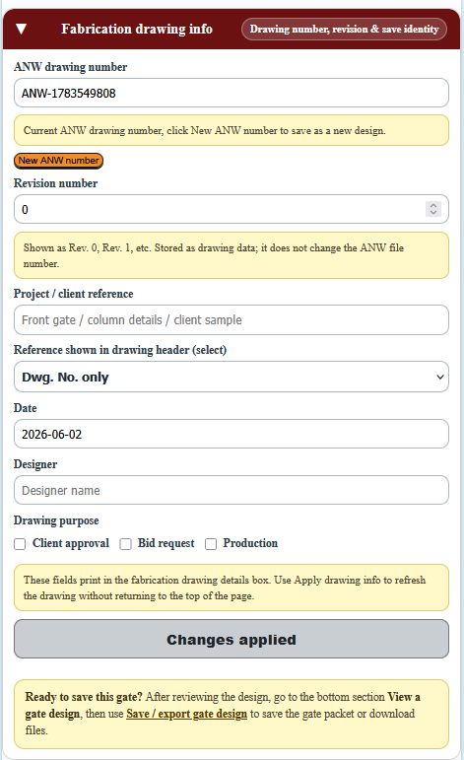Check the Production checkbox
Image resolution: width=464 pixels, height=760 pixels.
click(211, 544)
